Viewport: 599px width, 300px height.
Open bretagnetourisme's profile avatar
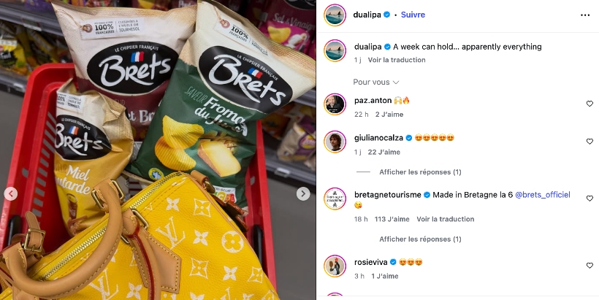click(x=335, y=199)
